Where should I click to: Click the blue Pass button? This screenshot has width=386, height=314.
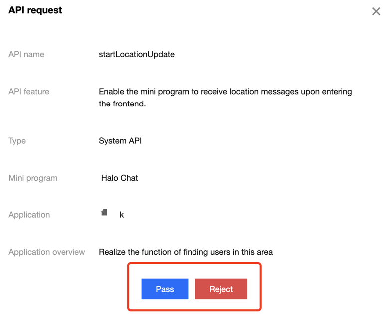coord(165,289)
